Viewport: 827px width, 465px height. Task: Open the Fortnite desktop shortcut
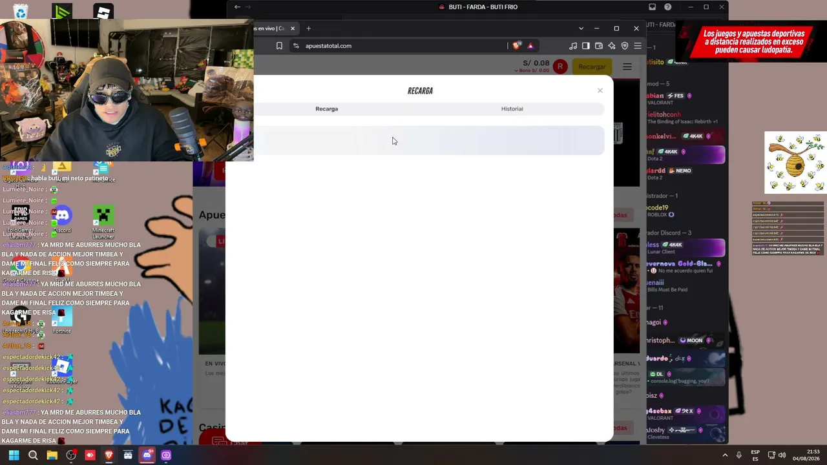pos(62,321)
